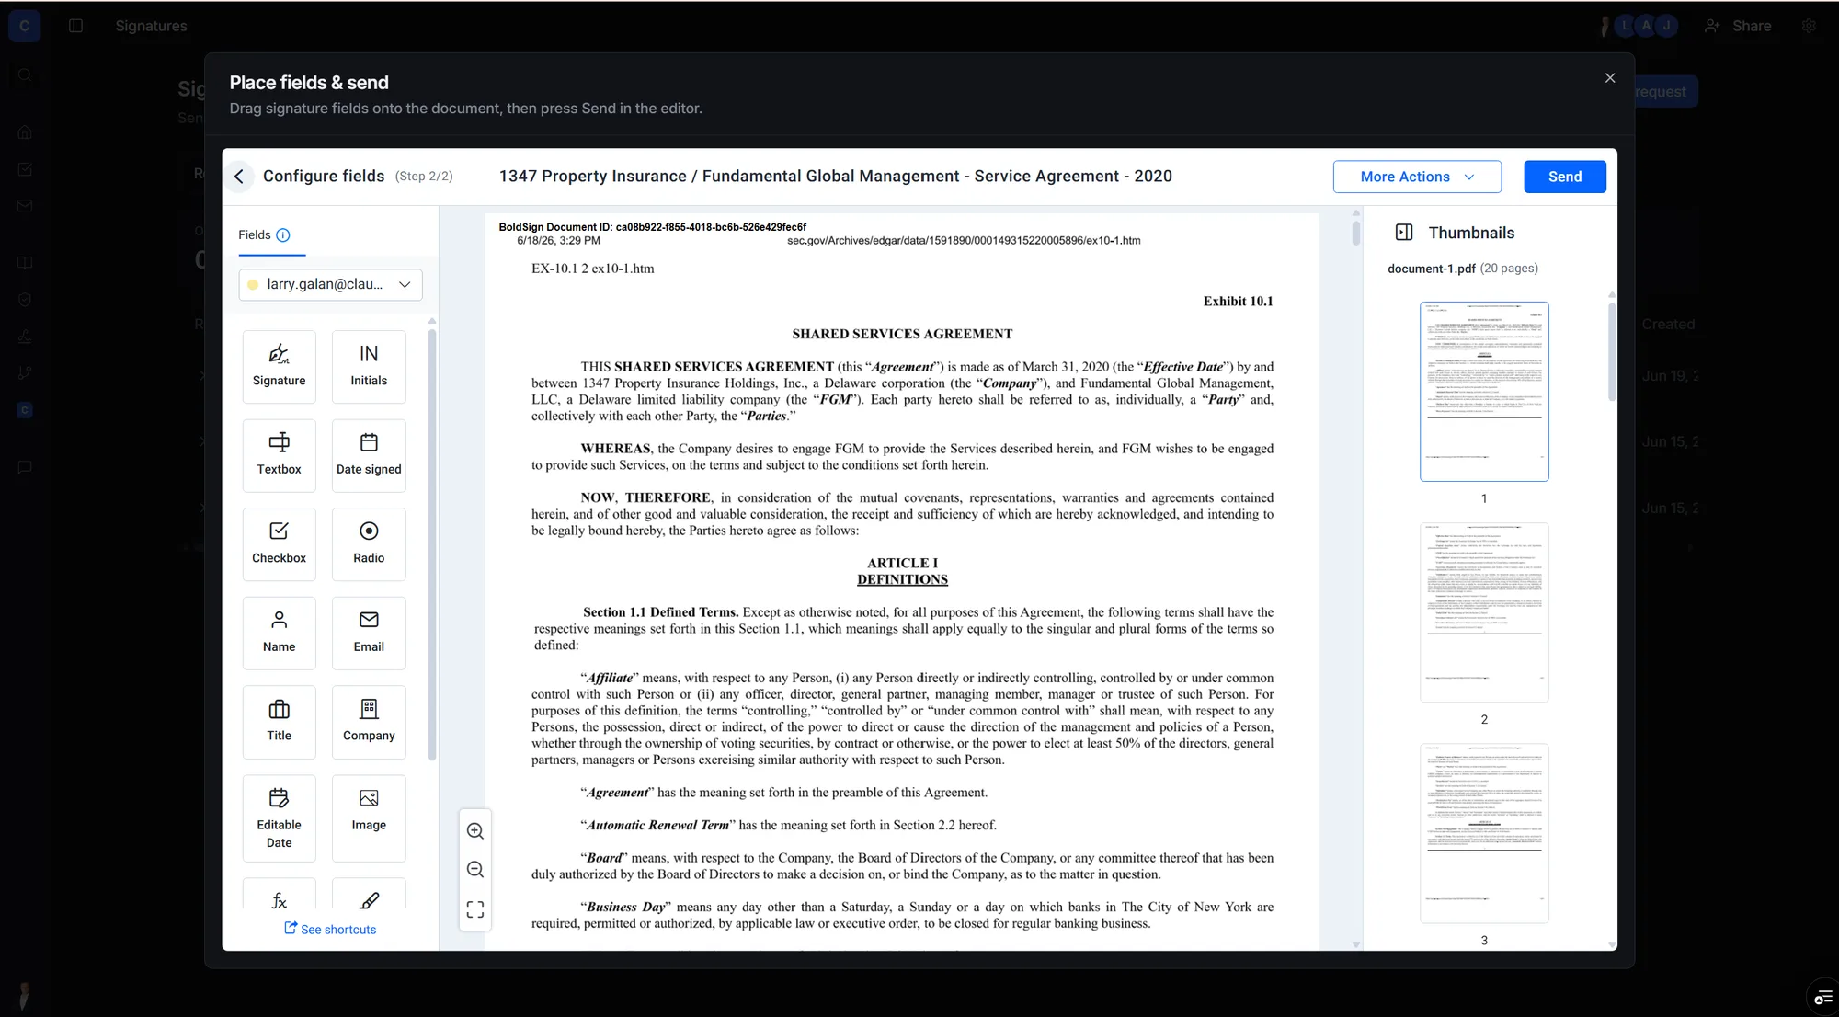Close the Place fields & send dialog
Viewport: 1839px width, 1017px height.
(x=1610, y=78)
